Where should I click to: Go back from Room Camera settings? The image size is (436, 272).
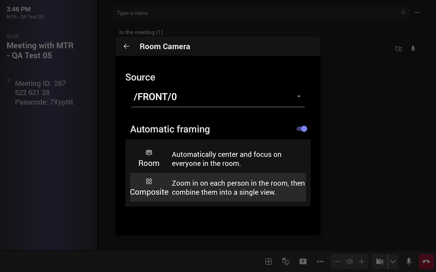[x=126, y=46]
